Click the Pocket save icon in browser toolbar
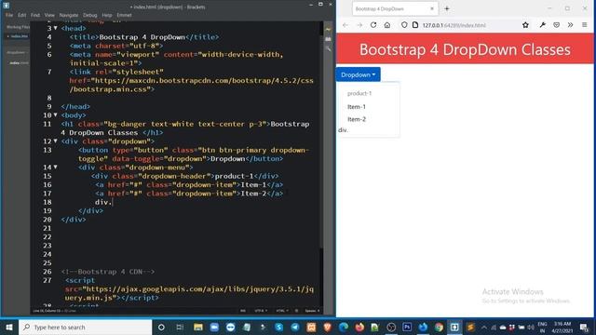Image resolution: width=596 pixels, height=335 pixels. tap(557, 25)
